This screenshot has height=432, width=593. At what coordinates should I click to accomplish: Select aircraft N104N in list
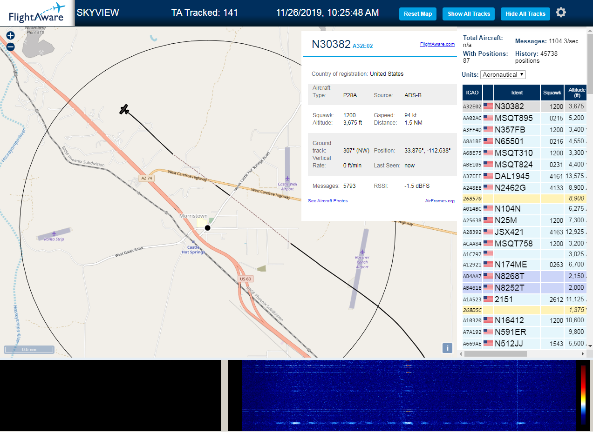coord(525,209)
